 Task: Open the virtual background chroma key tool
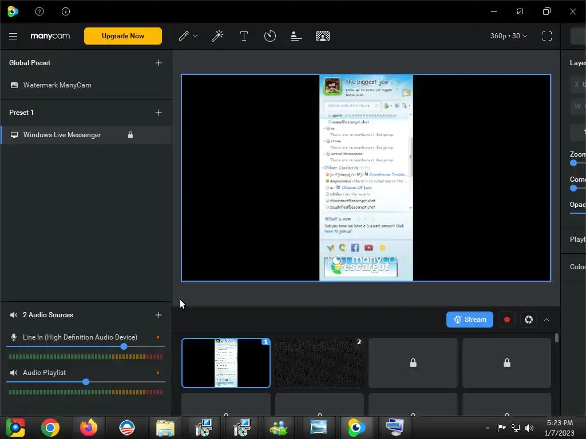(323, 36)
